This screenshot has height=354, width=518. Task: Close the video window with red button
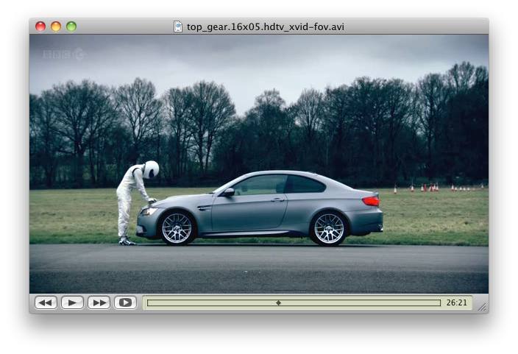pyautogui.click(x=40, y=26)
